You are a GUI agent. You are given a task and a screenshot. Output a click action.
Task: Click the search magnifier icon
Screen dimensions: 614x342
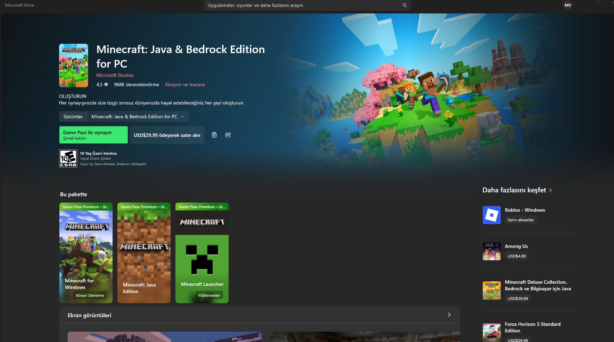coord(404,5)
